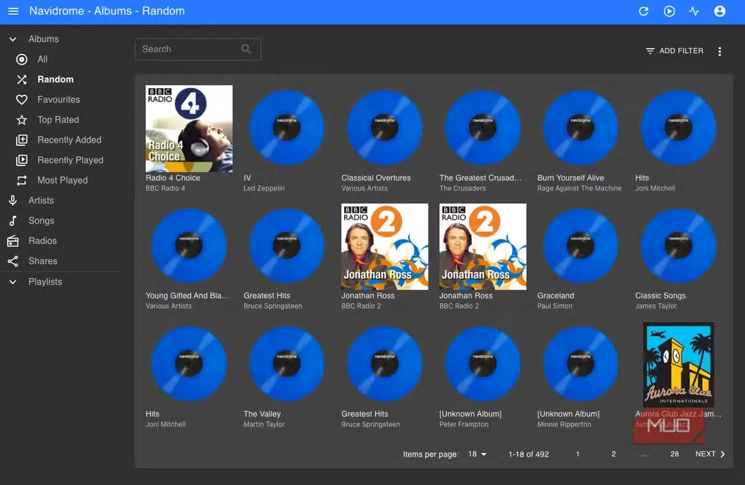Viewport: 745px width, 485px height.
Task: Select Recently Added in the sidebar
Action: pyautogui.click(x=69, y=140)
